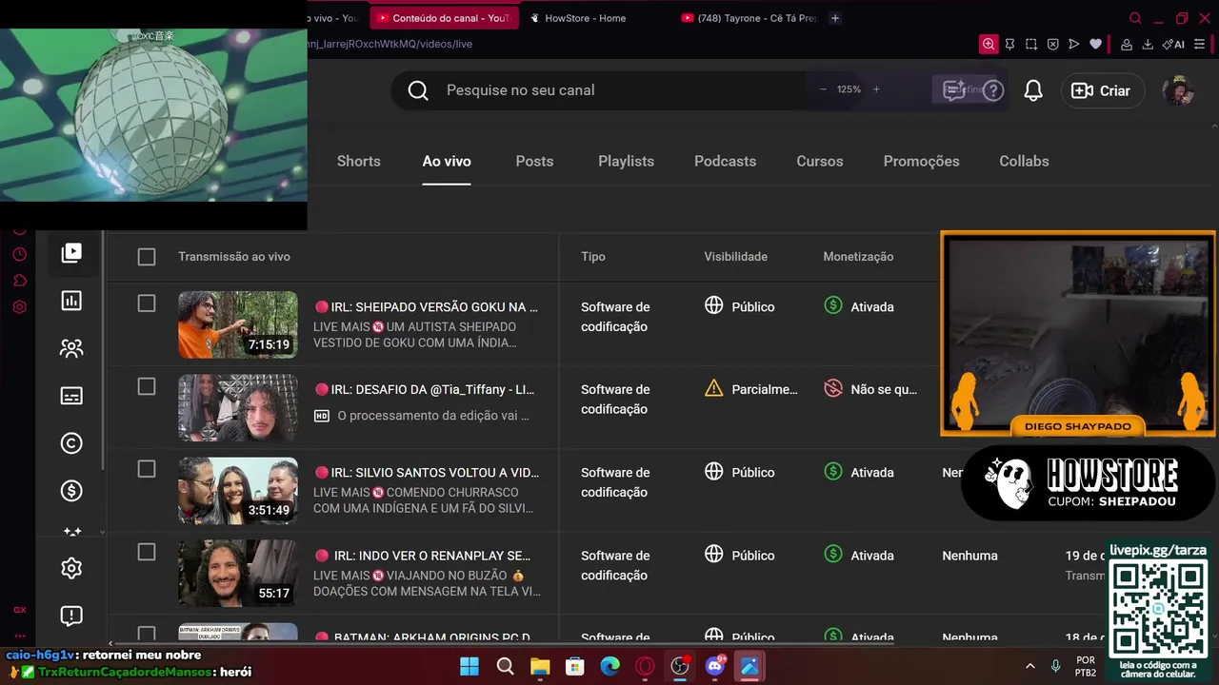Open Content section in Studio sidebar
1219x685 pixels.
pyautogui.click(x=71, y=253)
